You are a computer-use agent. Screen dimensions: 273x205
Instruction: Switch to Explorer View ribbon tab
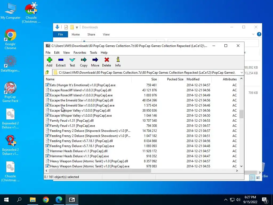(x=106, y=34)
